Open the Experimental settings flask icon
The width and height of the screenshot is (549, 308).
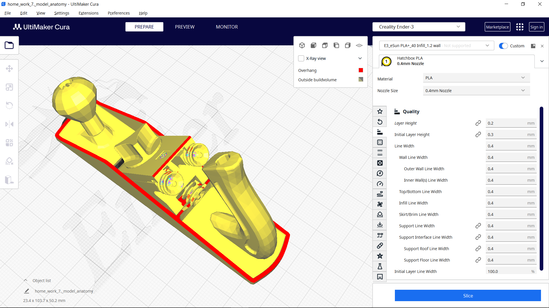pyautogui.click(x=380, y=266)
